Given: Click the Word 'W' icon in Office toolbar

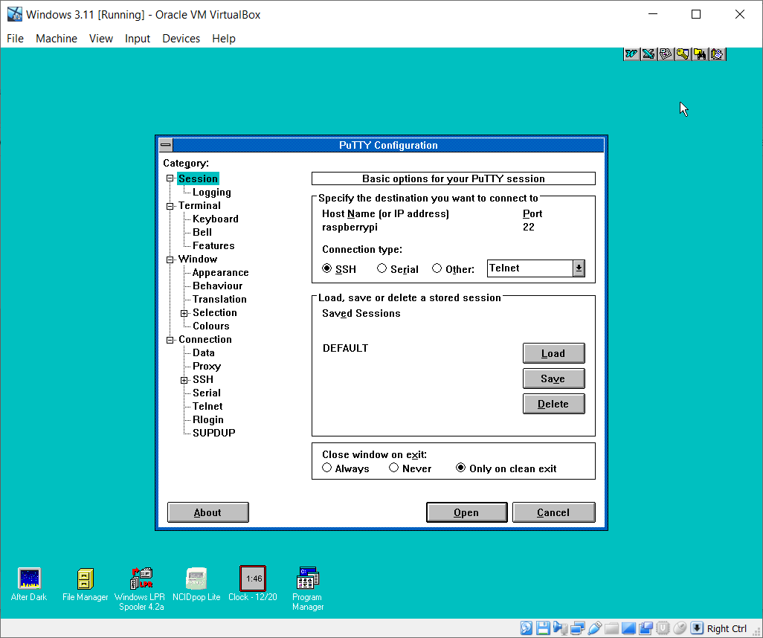Looking at the screenshot, I should pyautogui.click(x=631, y=54).
